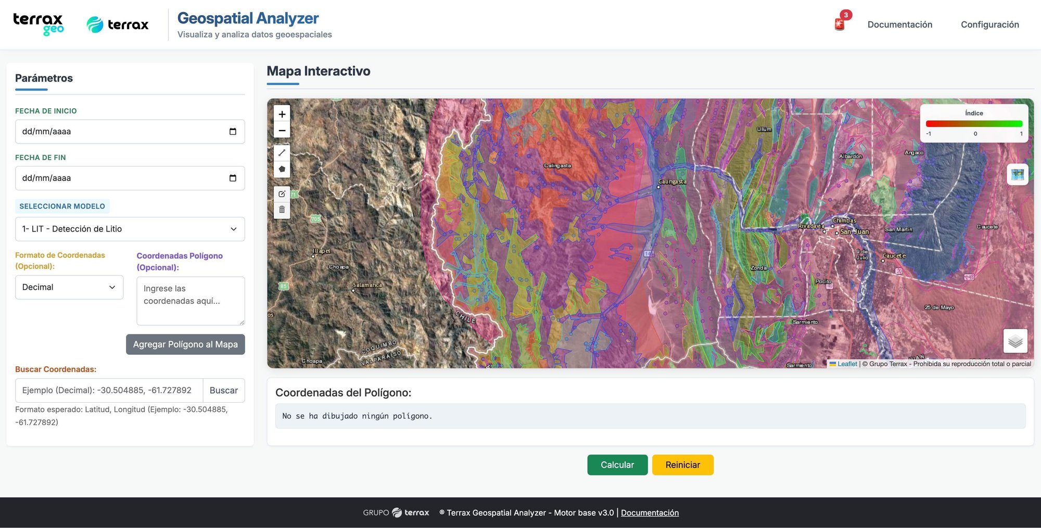
Task: Click the Índice color gradient legend
Action: [x=974, y=124]
